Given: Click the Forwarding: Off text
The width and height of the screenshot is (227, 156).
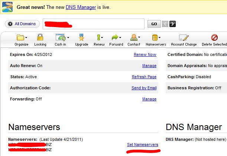Looking at the screenshot, I should [26, 99].
